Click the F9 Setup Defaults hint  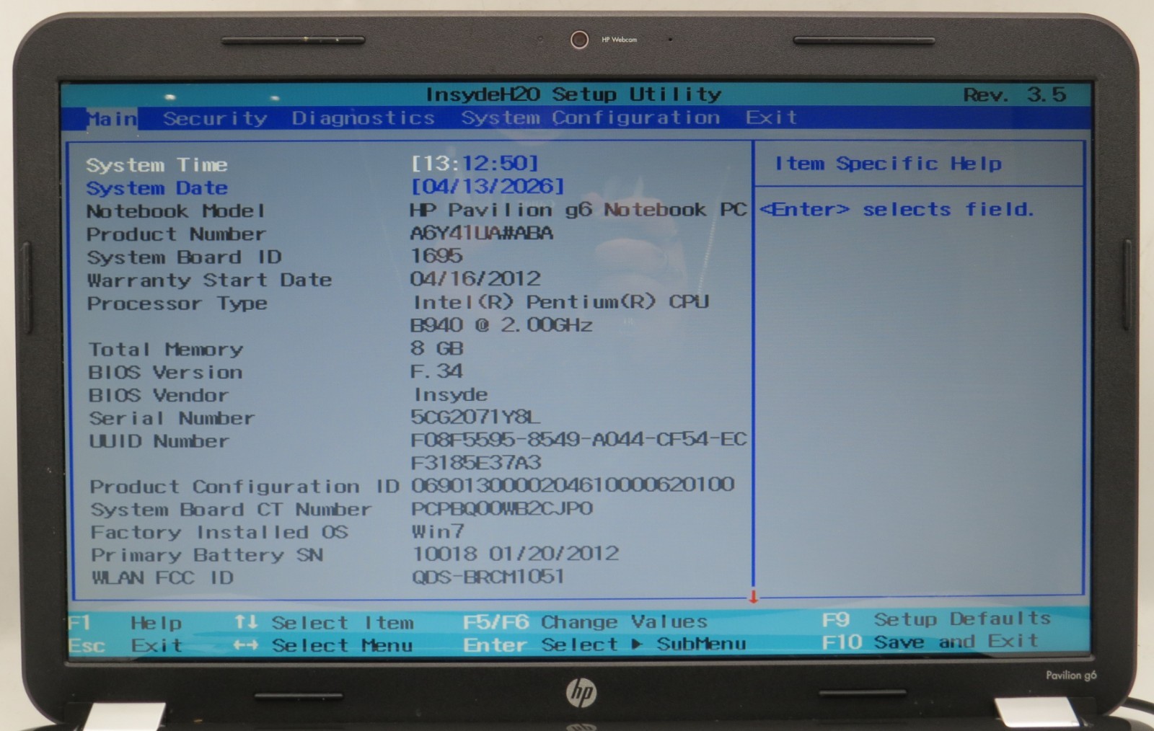936,619
